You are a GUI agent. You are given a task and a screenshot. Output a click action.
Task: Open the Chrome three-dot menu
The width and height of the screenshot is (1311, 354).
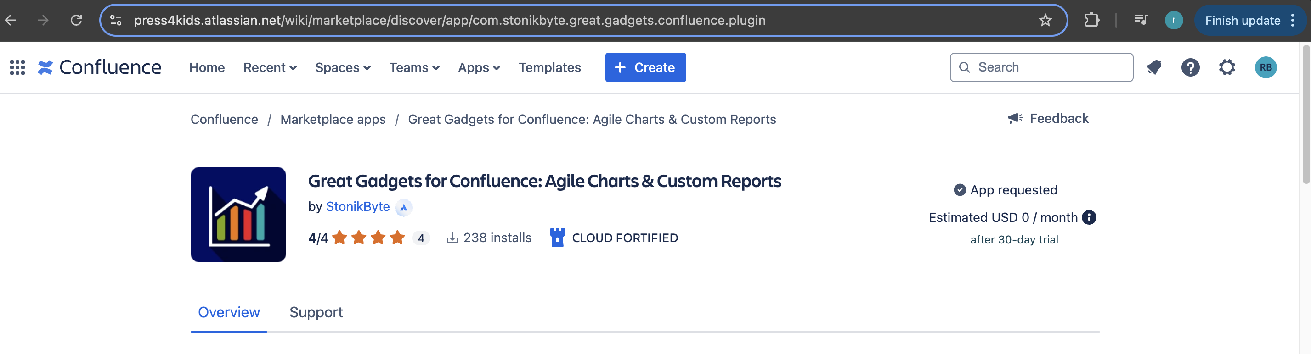pos(1293,20)
